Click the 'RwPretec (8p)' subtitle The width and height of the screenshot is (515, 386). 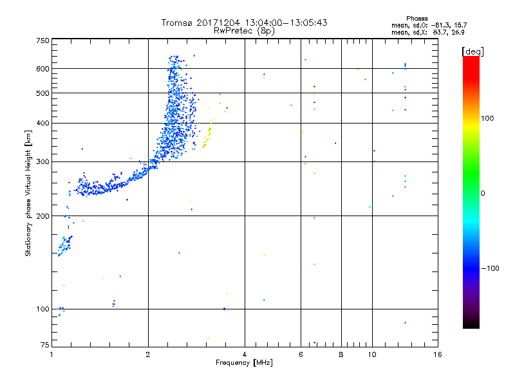point(244,31)
